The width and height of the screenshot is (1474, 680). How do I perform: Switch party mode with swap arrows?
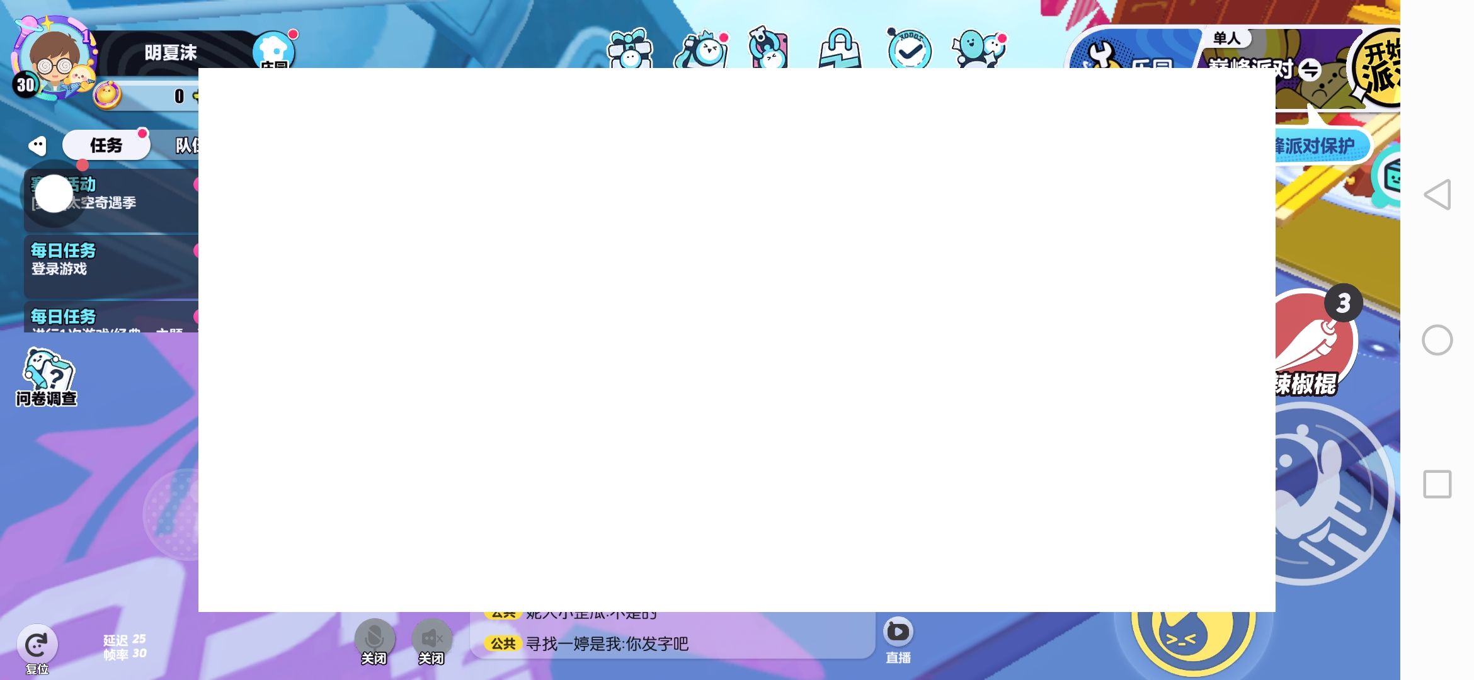pos(1310,69)
